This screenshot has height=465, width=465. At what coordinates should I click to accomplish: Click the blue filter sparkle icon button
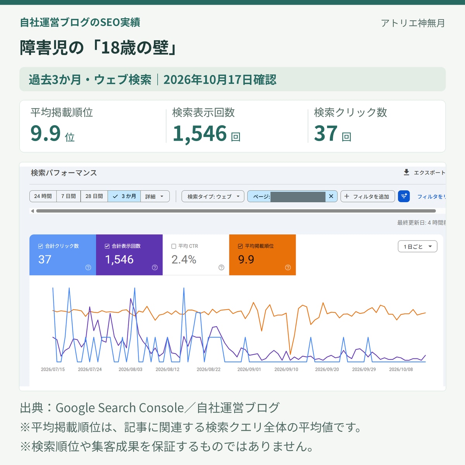point(404,196)
